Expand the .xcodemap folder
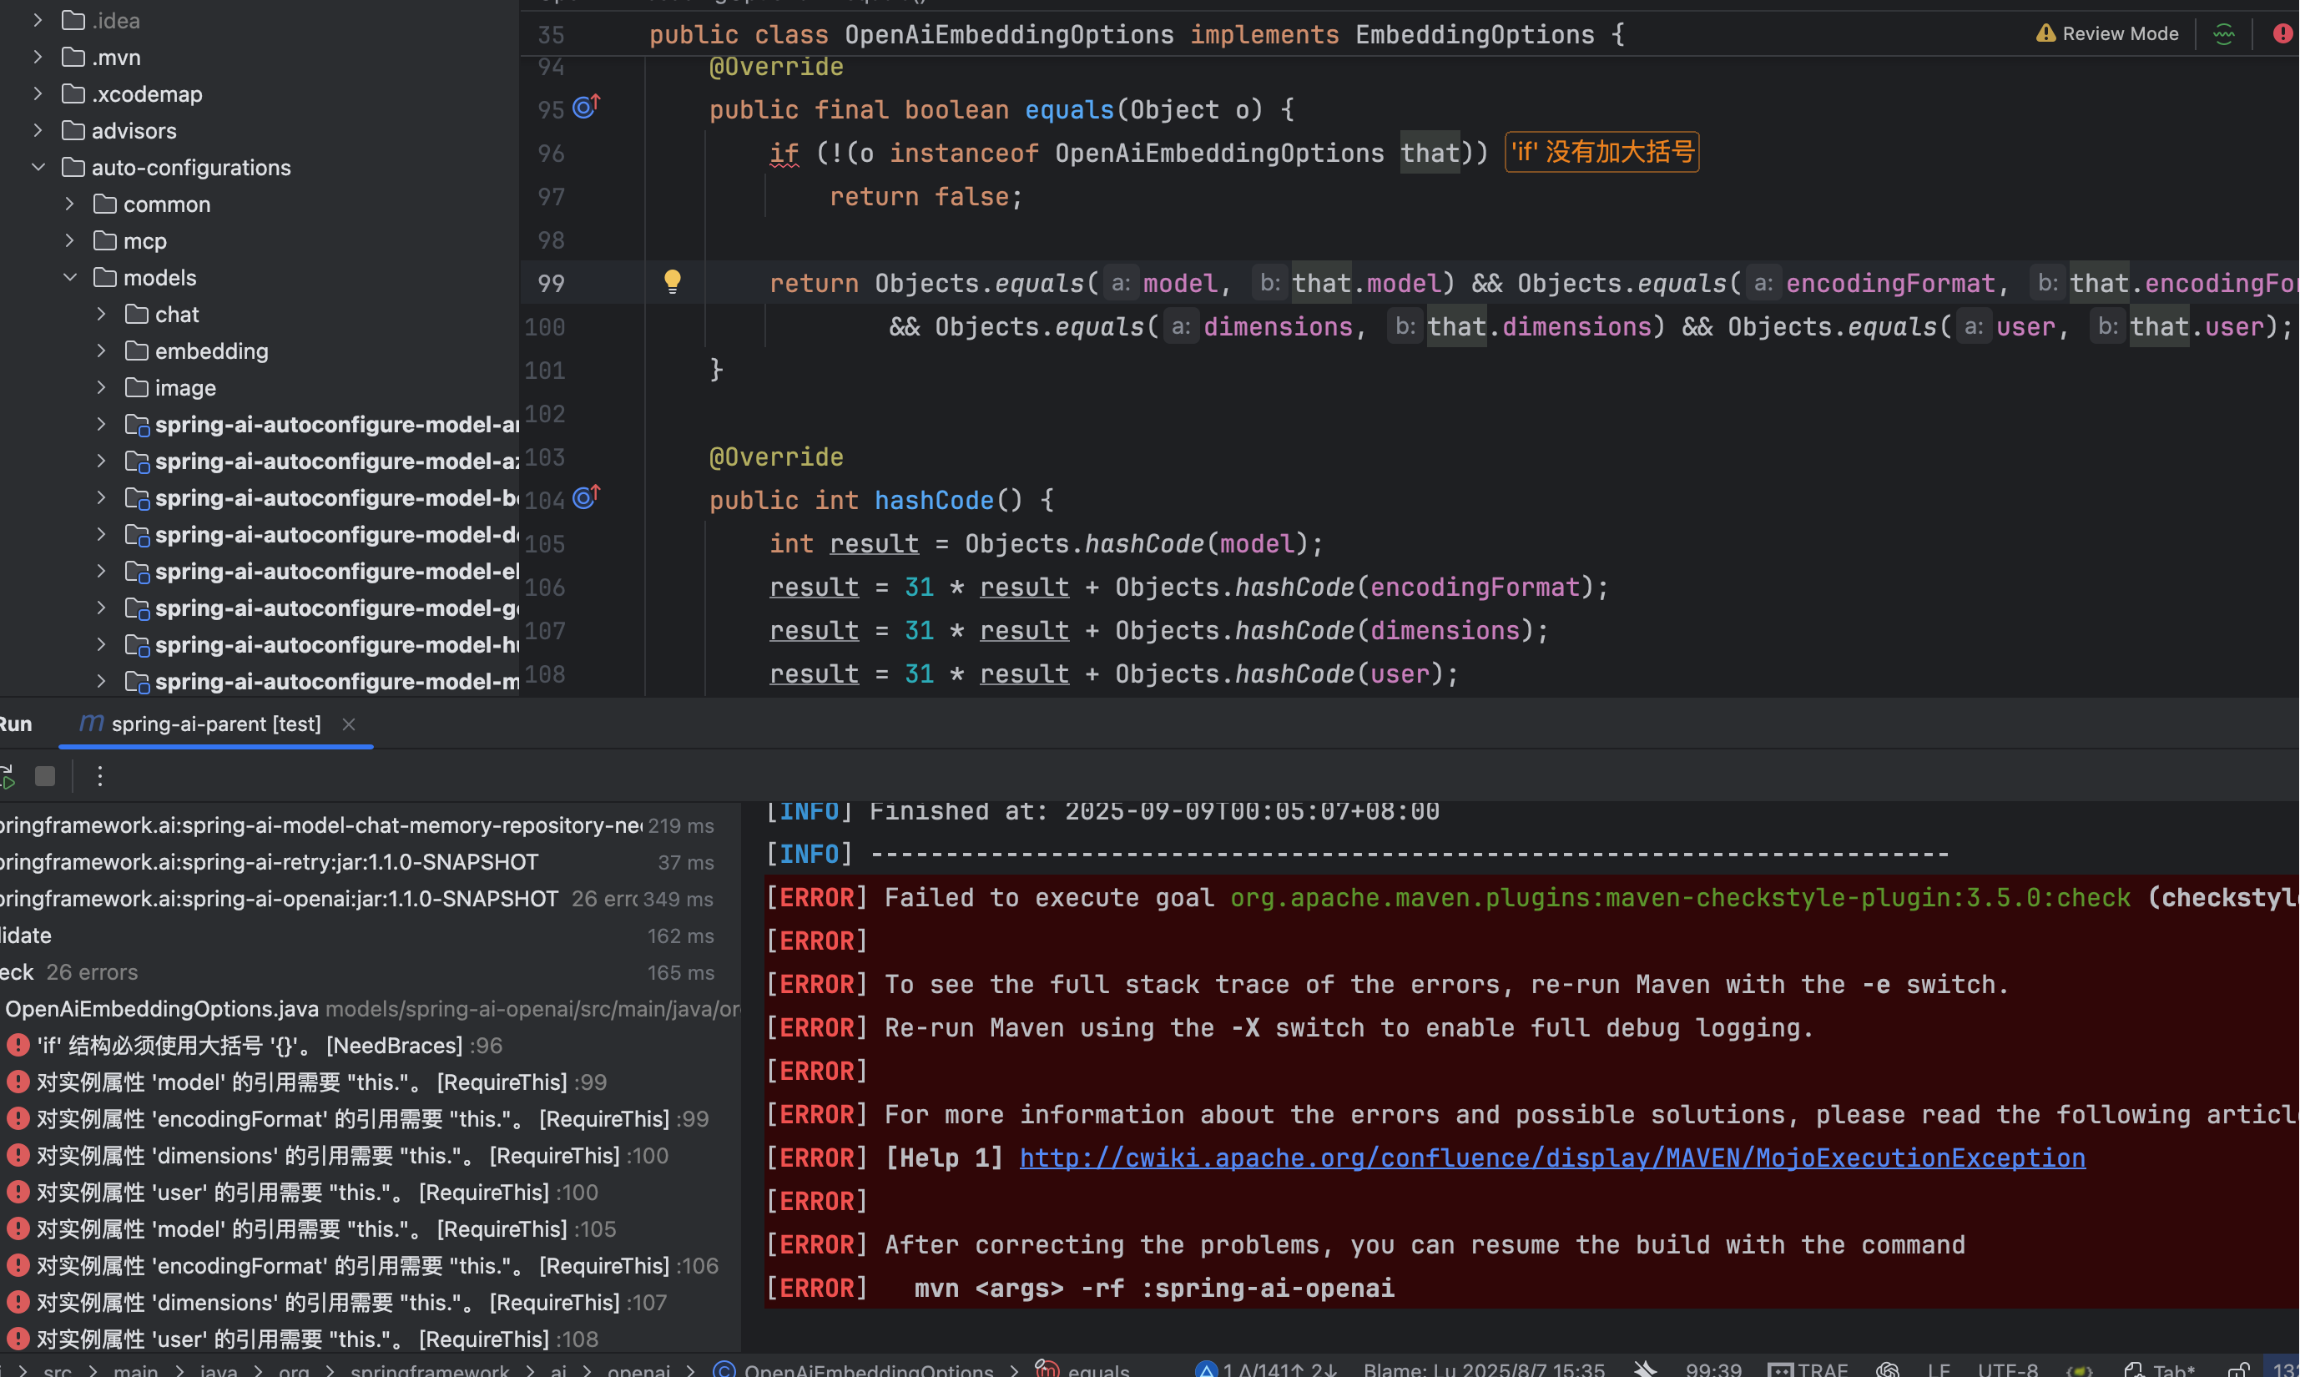This screenshot has height=1377, width=2300. (37, 93)
